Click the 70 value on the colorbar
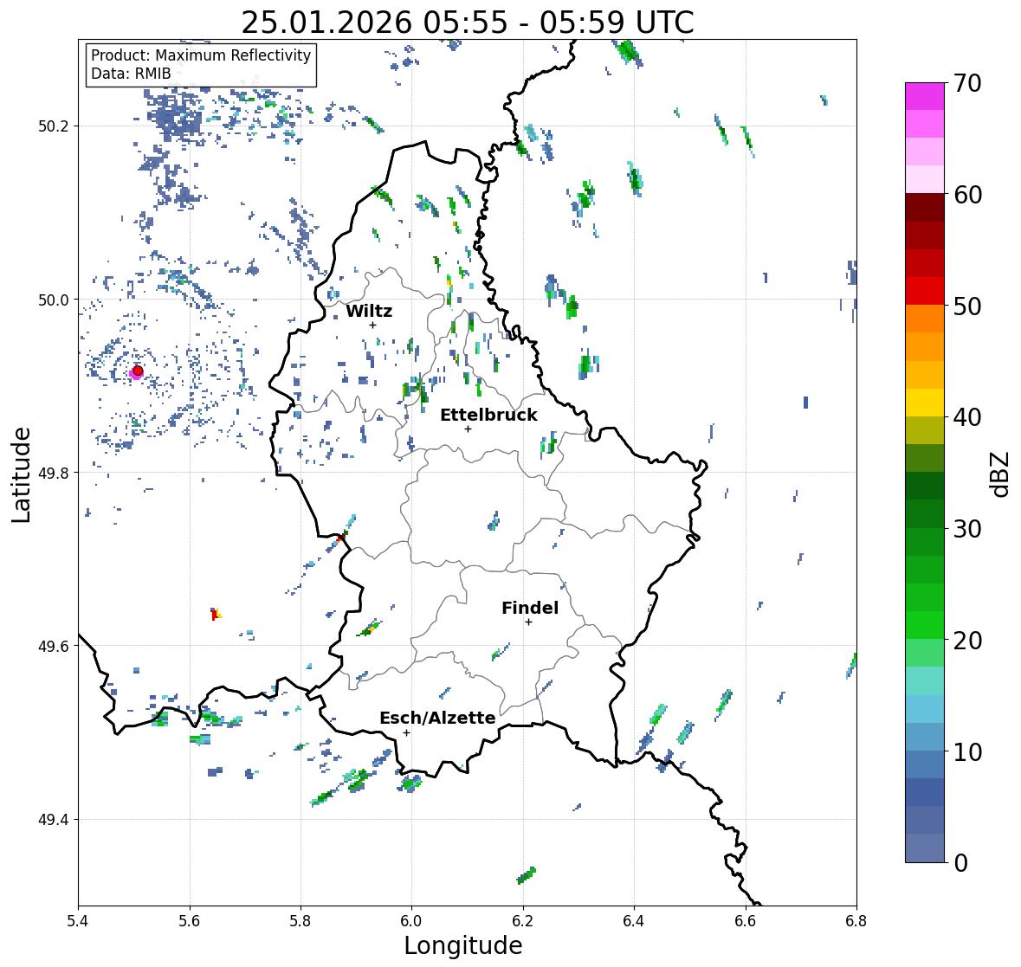1021x967 pixels. tap(967, 83)
